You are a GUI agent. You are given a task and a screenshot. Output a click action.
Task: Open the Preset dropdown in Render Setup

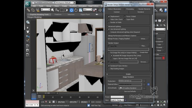click(117, 97)
